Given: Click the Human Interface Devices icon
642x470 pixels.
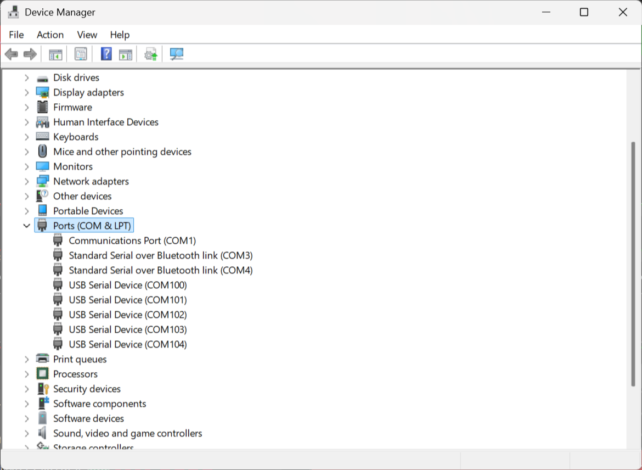Looking at the screenshot, I should point(42,122).
